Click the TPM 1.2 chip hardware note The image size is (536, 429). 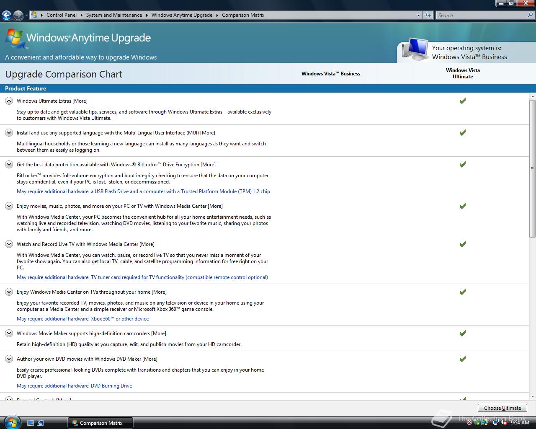coord(143,191)
